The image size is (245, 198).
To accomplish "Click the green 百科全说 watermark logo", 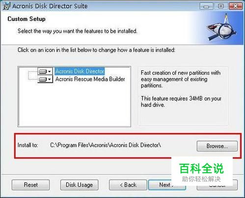I will [x=202, y=172].
